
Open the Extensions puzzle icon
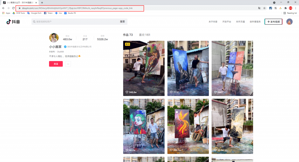pos(286,8)
